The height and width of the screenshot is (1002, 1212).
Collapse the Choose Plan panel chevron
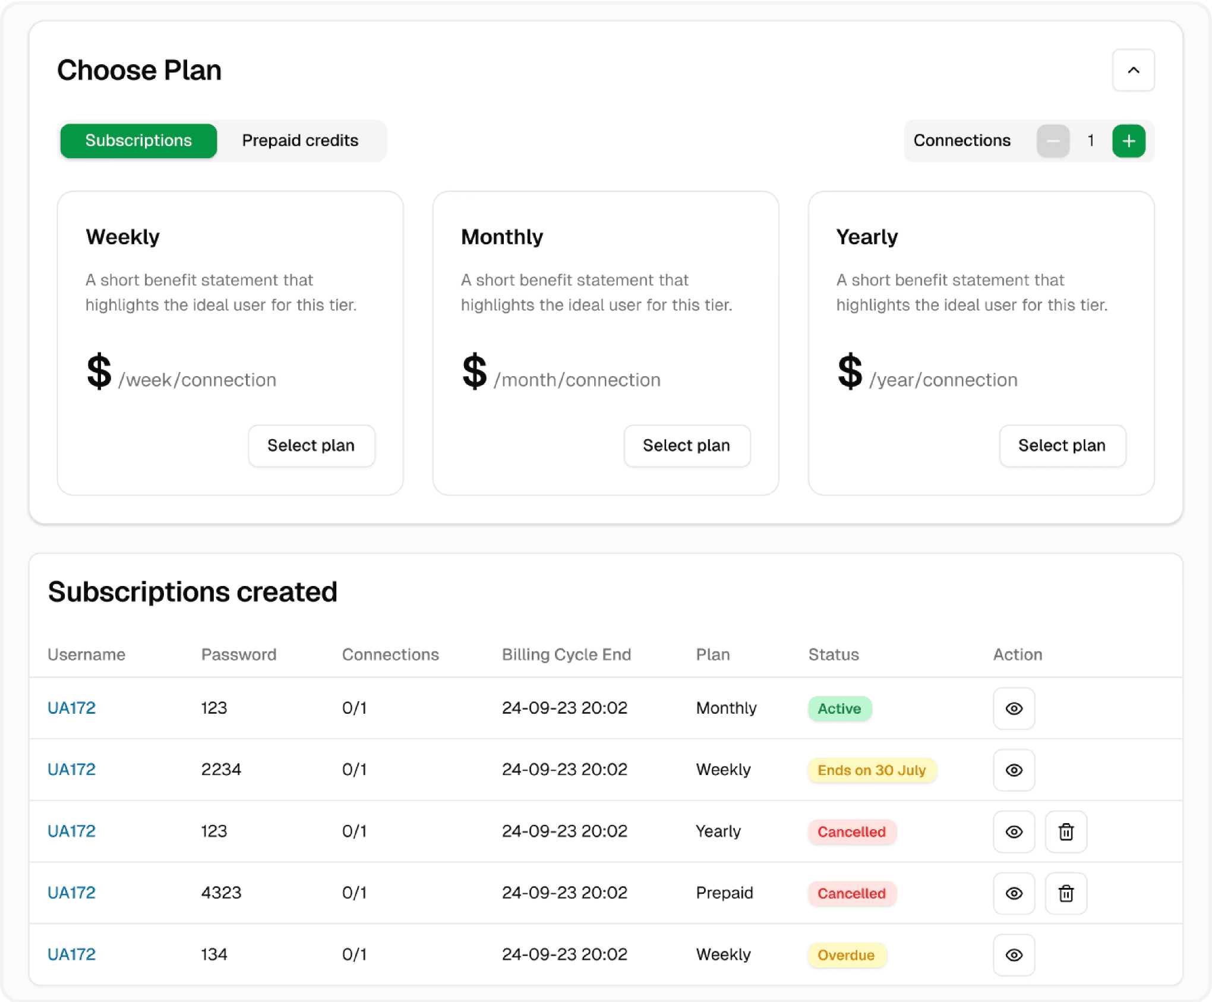[x=1133, y=70]
